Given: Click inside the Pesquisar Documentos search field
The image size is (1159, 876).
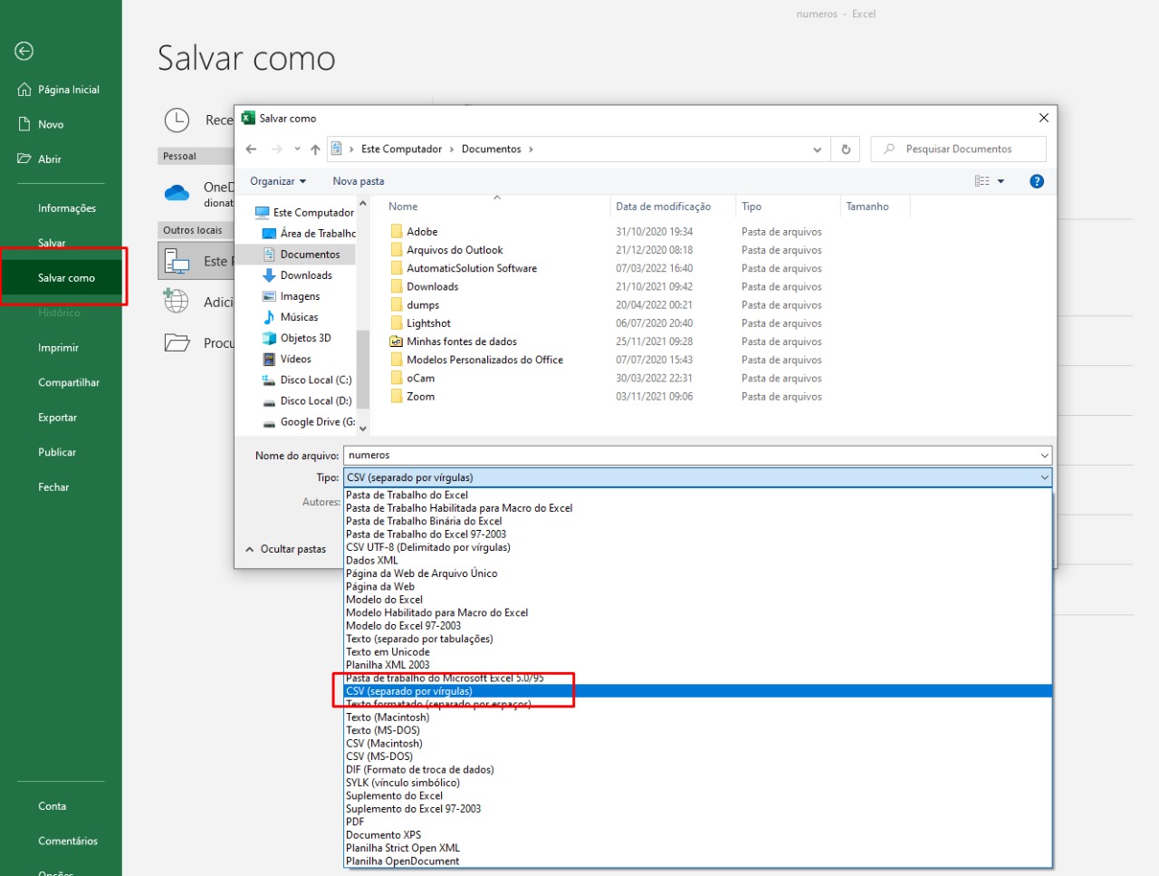Looking at the screenshot, I should 958,149.
